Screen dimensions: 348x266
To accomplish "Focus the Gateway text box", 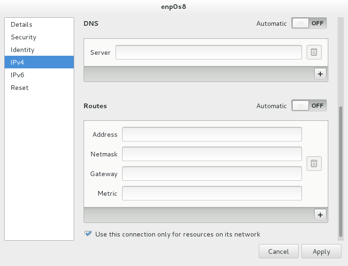I will tap(212, 173).
